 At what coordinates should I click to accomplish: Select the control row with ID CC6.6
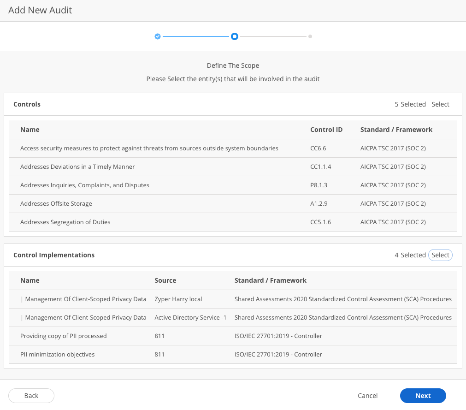tap(233, 149)
